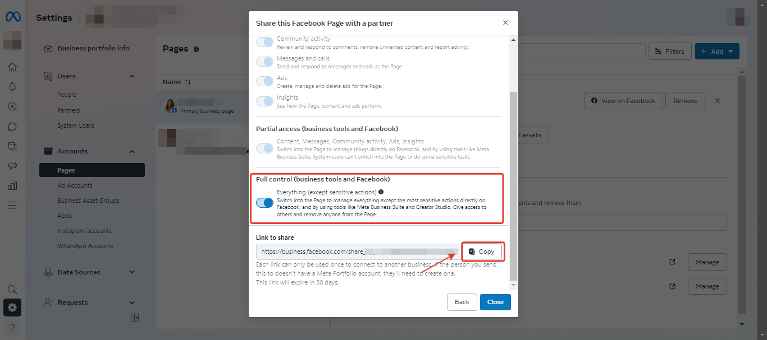Screen dimensions: 767x340
Task: Open the help question mark icon
Action: coord(12,327)
